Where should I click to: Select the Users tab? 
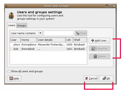[12, 25]
